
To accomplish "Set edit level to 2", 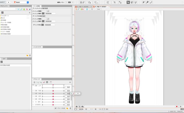I will click(x=70, y=2).
